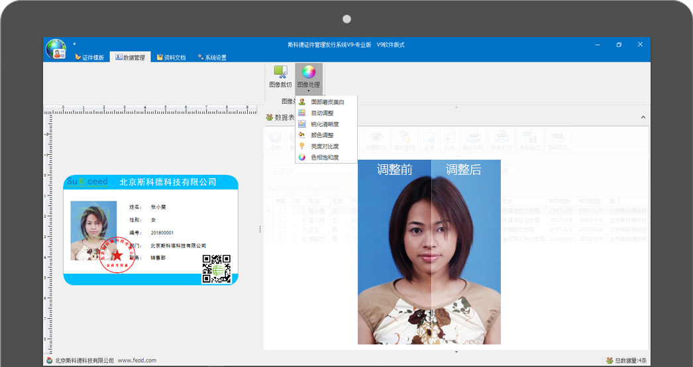Click the 全选 select all icon
Viewport: 693px width, 367px height.
point(428,140)
